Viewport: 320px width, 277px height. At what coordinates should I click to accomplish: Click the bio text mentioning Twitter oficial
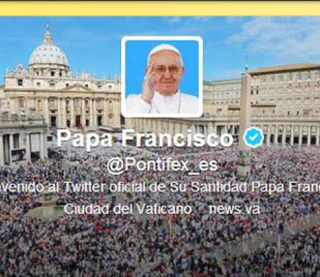(160, 187)
